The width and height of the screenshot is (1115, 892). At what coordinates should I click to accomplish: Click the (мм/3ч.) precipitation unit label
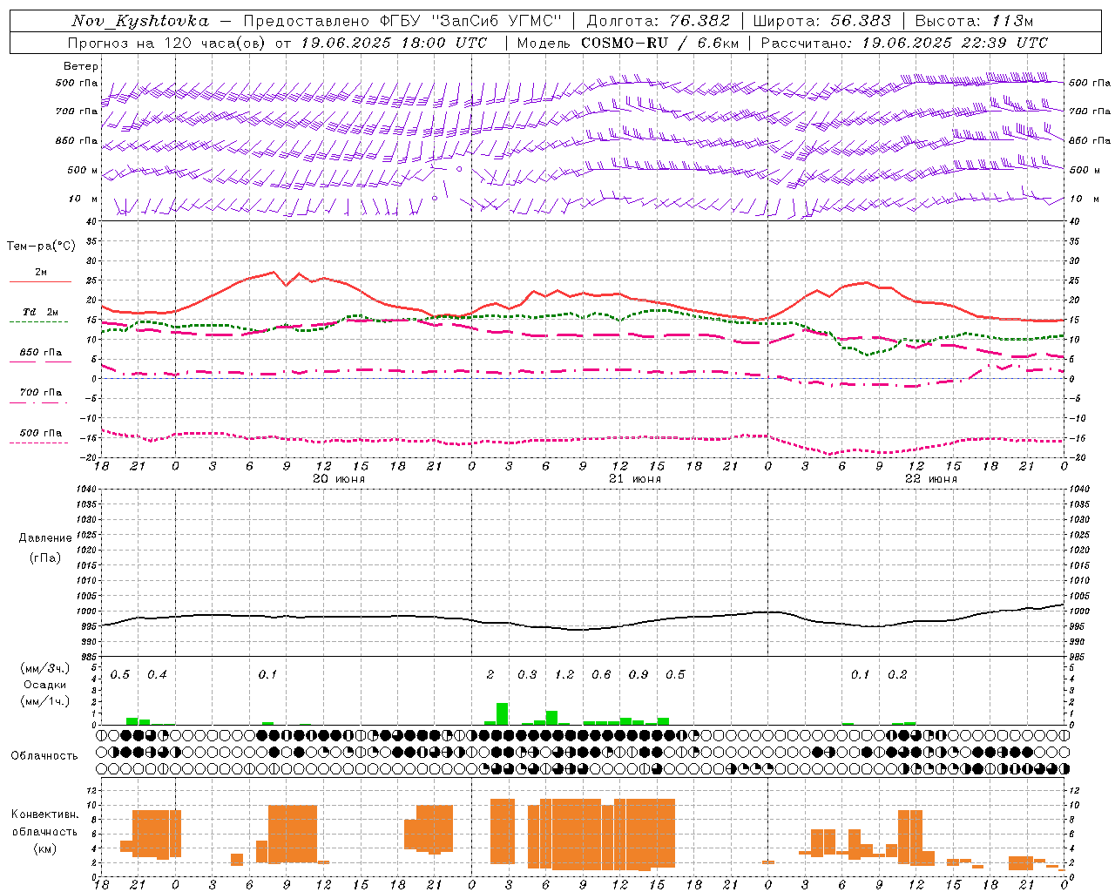click(x=45, y=668)
